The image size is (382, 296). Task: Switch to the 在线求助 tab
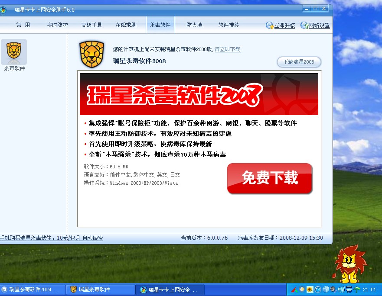126,25
